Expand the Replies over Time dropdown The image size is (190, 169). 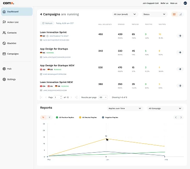coord(125,108)
